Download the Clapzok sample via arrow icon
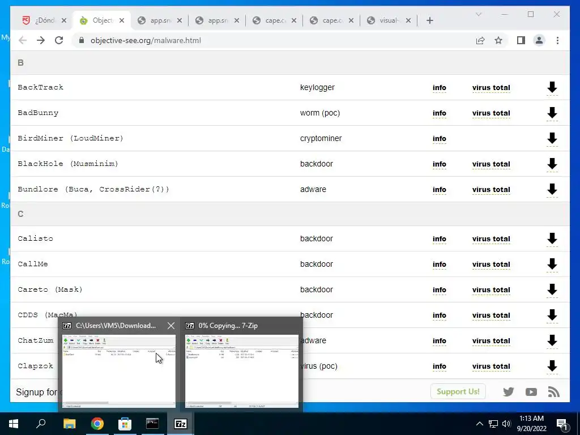This screenshot has width=580, height=435. (x=552, y=366)
